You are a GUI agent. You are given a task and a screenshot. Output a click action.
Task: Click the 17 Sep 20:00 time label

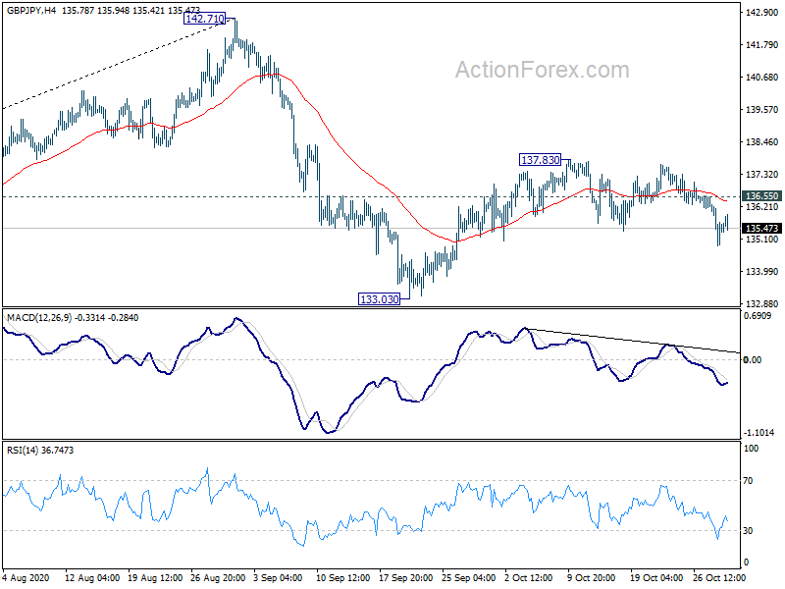405,577
